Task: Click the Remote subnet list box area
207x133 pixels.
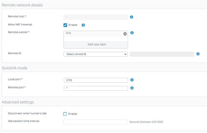Action: pos(96,39)
